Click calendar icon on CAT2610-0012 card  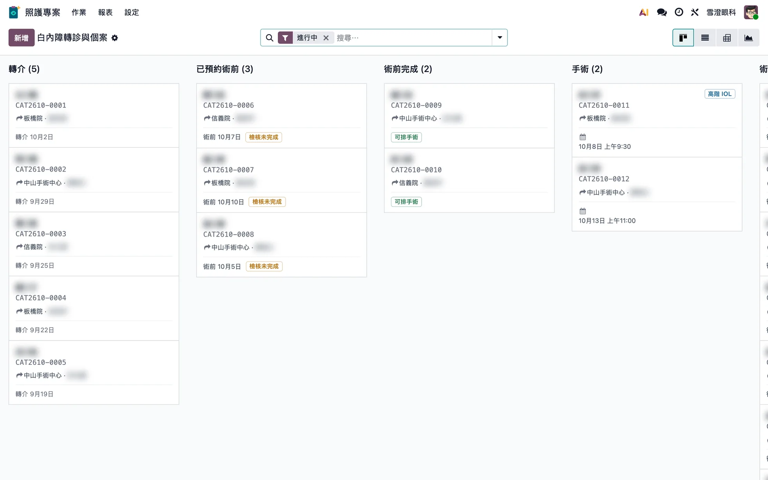[x=583, y=211]
